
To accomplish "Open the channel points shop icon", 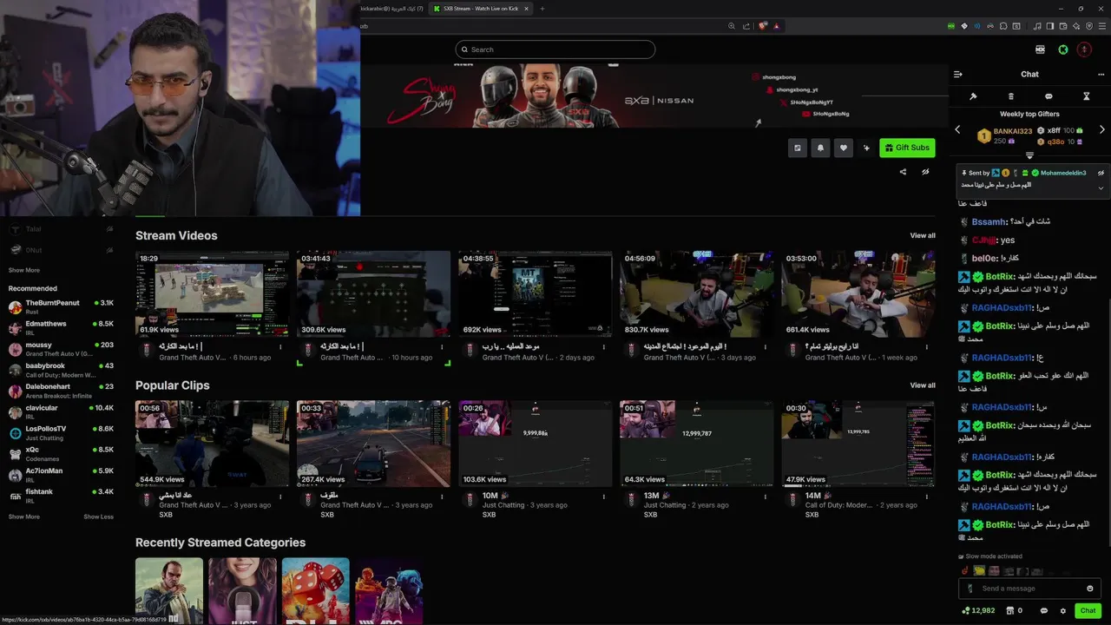I will [1009, 611].
